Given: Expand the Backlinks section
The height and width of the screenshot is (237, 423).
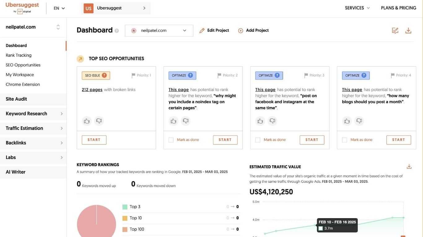Looking at the screenshot, I should point(33,143).
